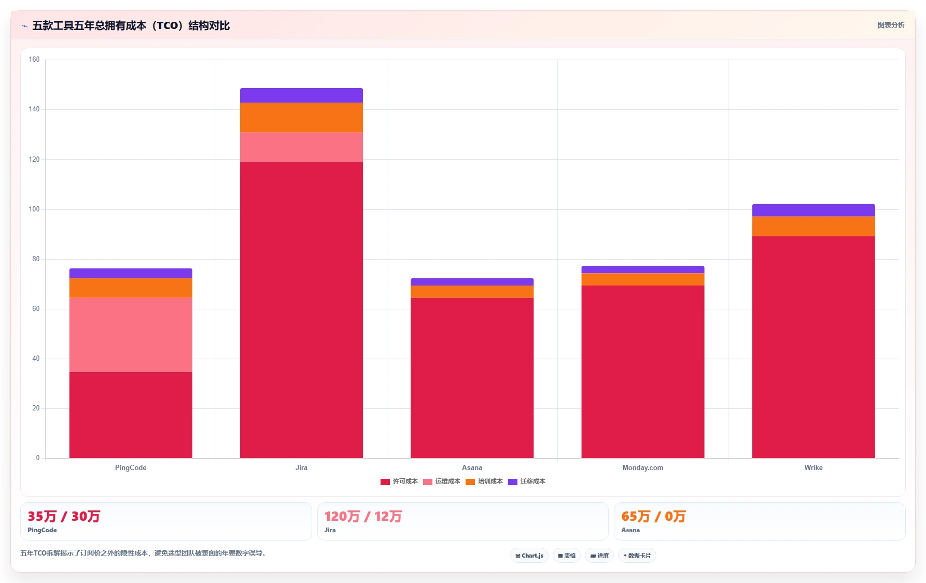Click Monday.com's orange 培训成本 bar segment
The width and height of the screenshot is (926, 583).
pos(643,279)
